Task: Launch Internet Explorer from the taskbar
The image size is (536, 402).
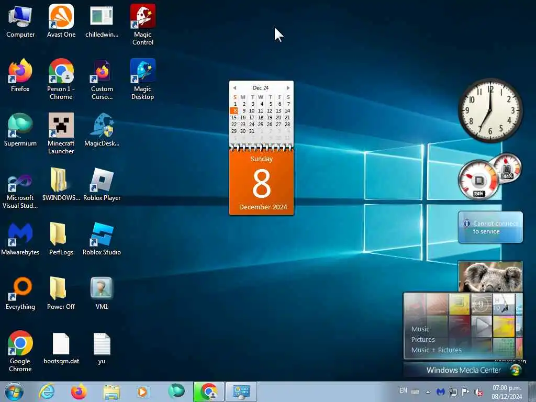Action: click(47, 392)
